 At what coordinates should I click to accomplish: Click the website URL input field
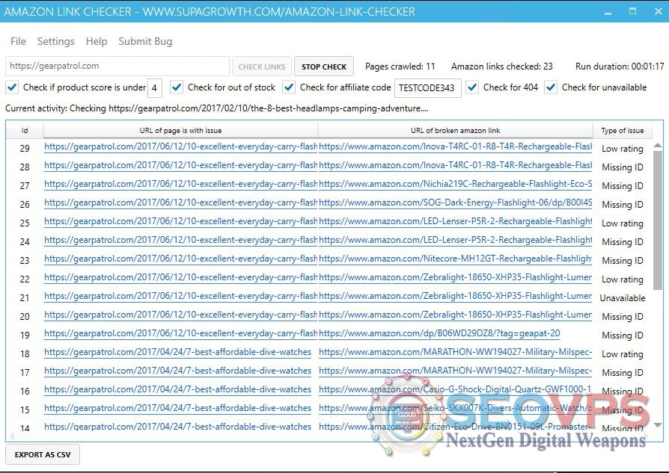pos(117,66)
